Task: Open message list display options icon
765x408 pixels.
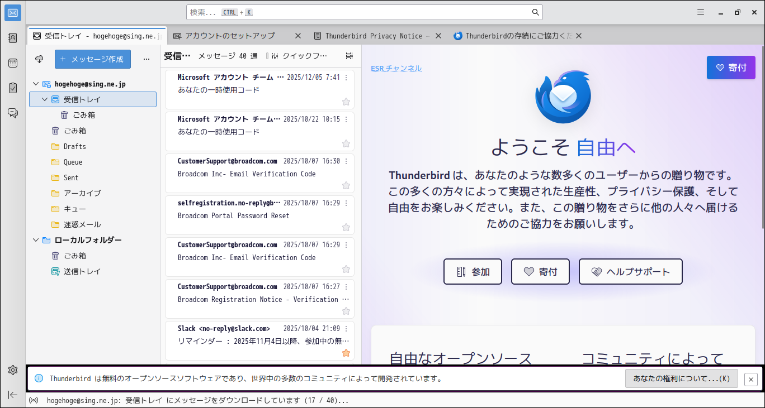Action: click(x=350, y=56)
